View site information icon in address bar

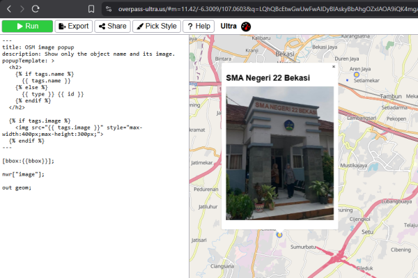(x=109, y=9)
